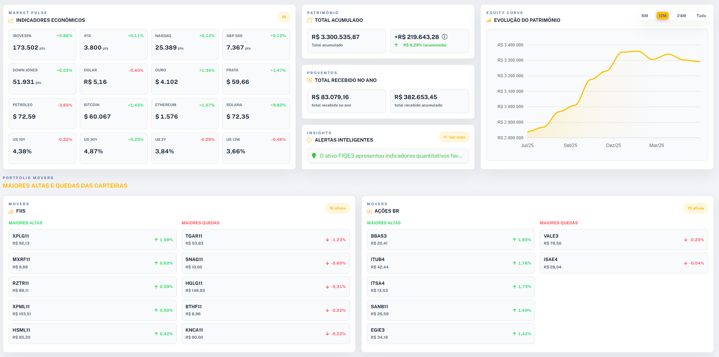Click the total value R$ 3.300.535,87
719x357 pixels.
(335, 37)
